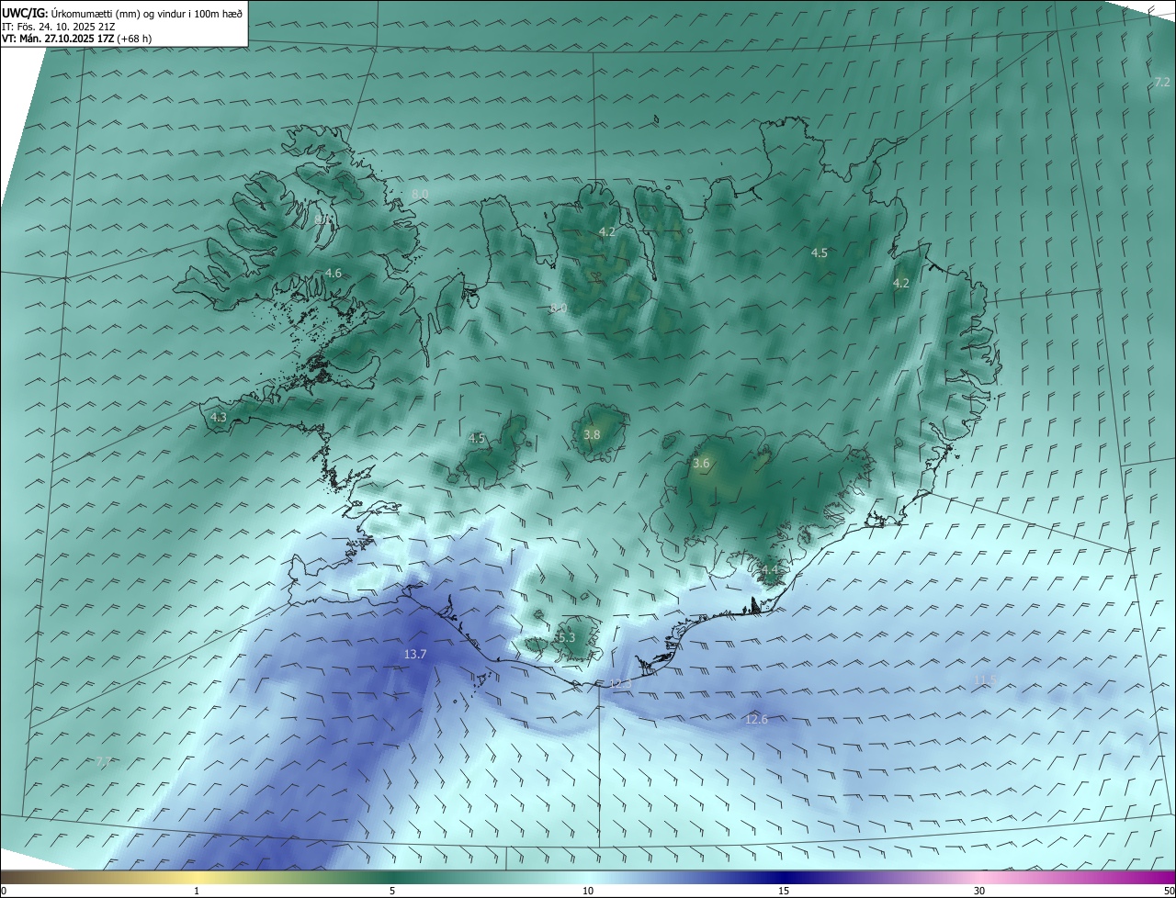Screen dimensions: 1176x898
Task: Click the 12.3 value label on south coast
Action: (621, 684)
